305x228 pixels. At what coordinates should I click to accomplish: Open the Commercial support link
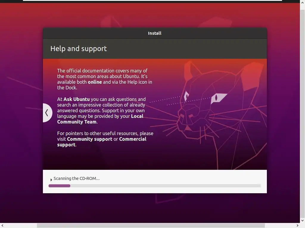(x=102, y=142)
